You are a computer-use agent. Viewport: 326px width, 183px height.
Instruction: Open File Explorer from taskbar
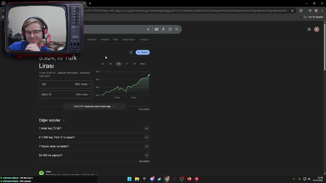point(137,179)
